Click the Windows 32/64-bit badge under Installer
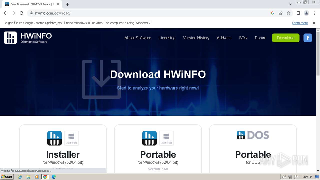Screen dimensions: 320x180 click(x=71, y=138)
